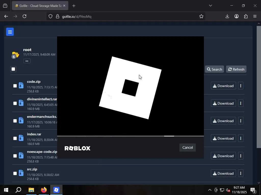
Task: Open muted volume tray icon
Action: [x=228, y=190]
